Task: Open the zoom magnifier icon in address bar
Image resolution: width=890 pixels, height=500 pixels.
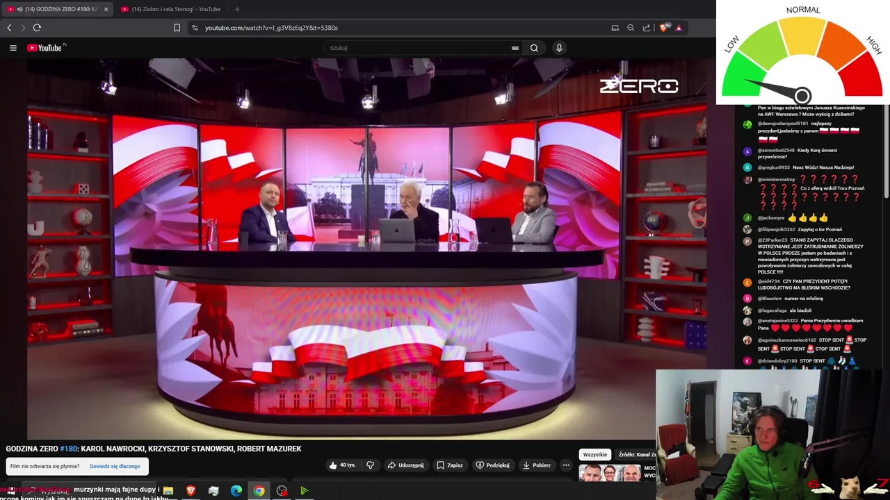Action: coord(631,28)
